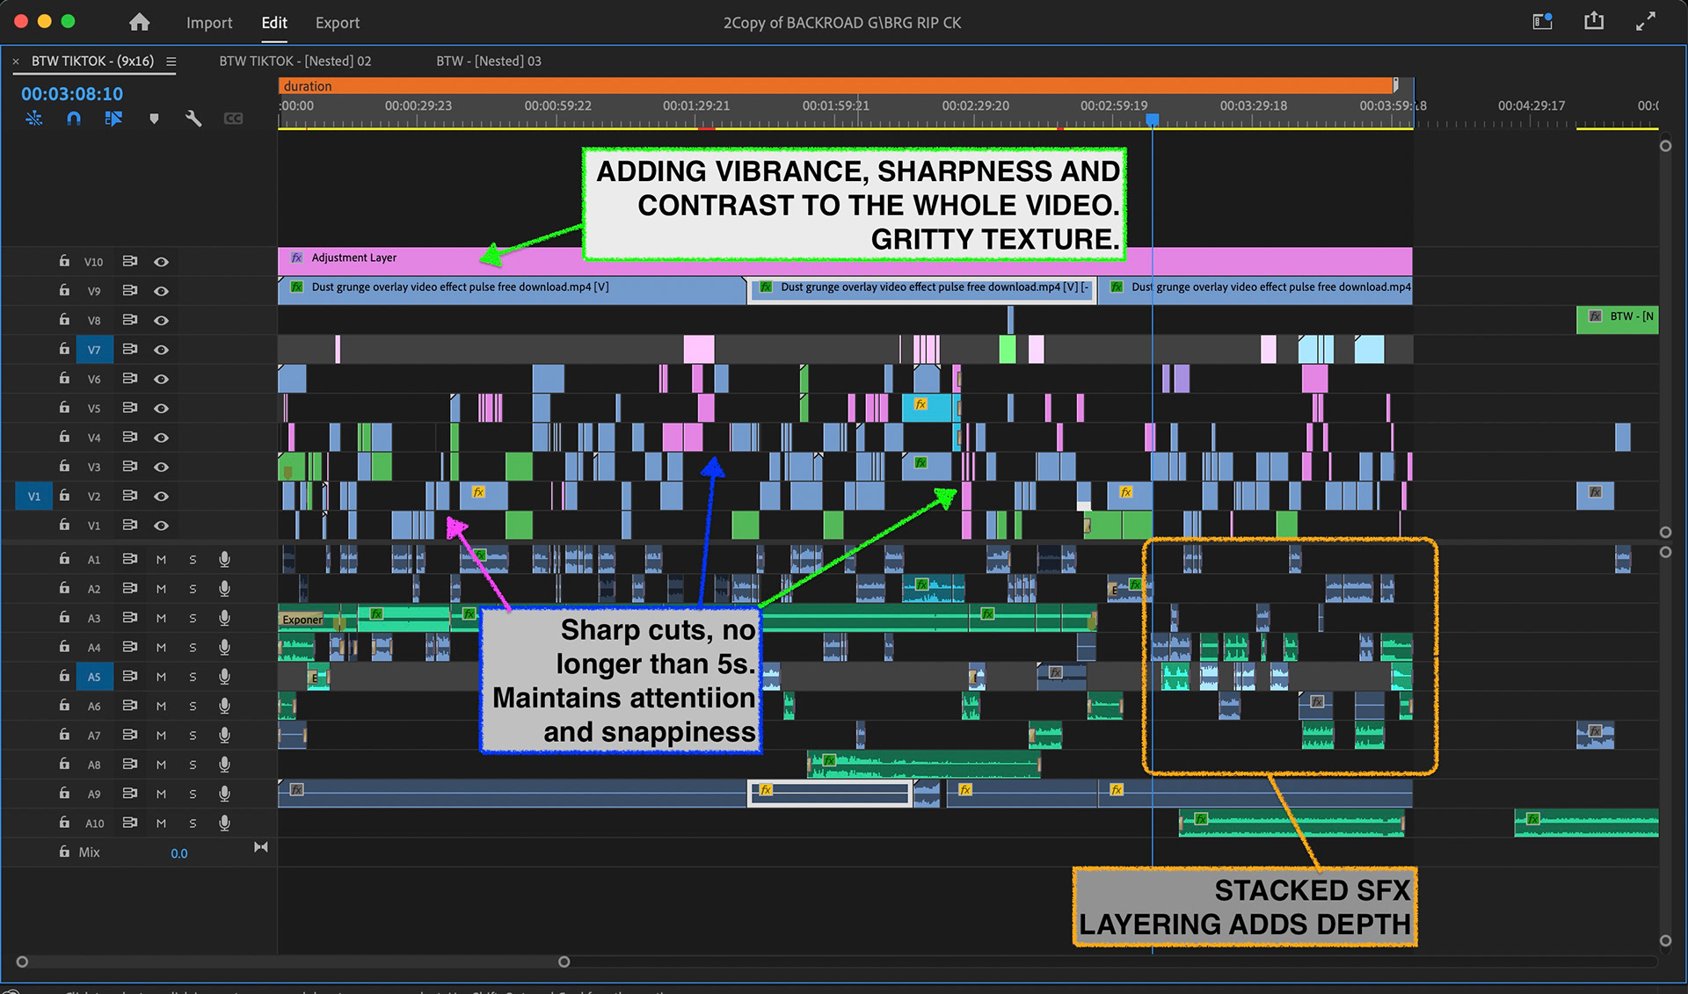Switch to the Export tab
Image resolution: width=1688 pixels, height=994 pixels.
pos(337,23)
